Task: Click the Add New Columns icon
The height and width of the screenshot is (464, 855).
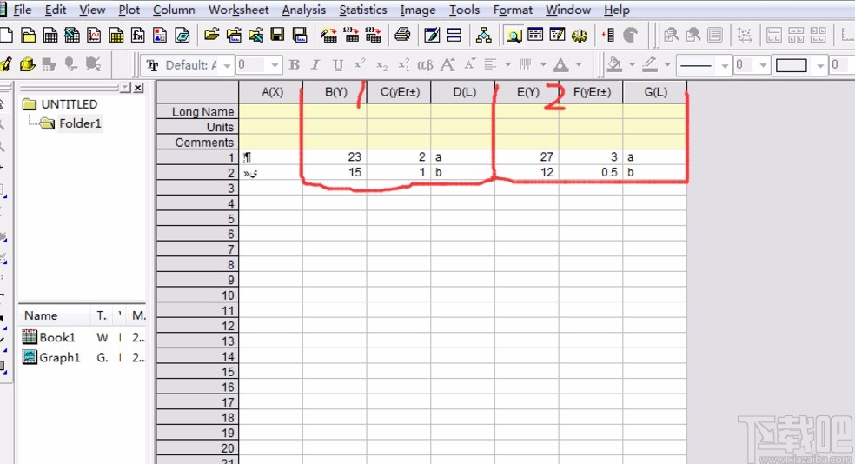Action: [608, 36]
